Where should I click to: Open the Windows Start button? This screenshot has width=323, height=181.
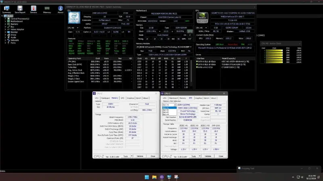(x=147, y=177)
